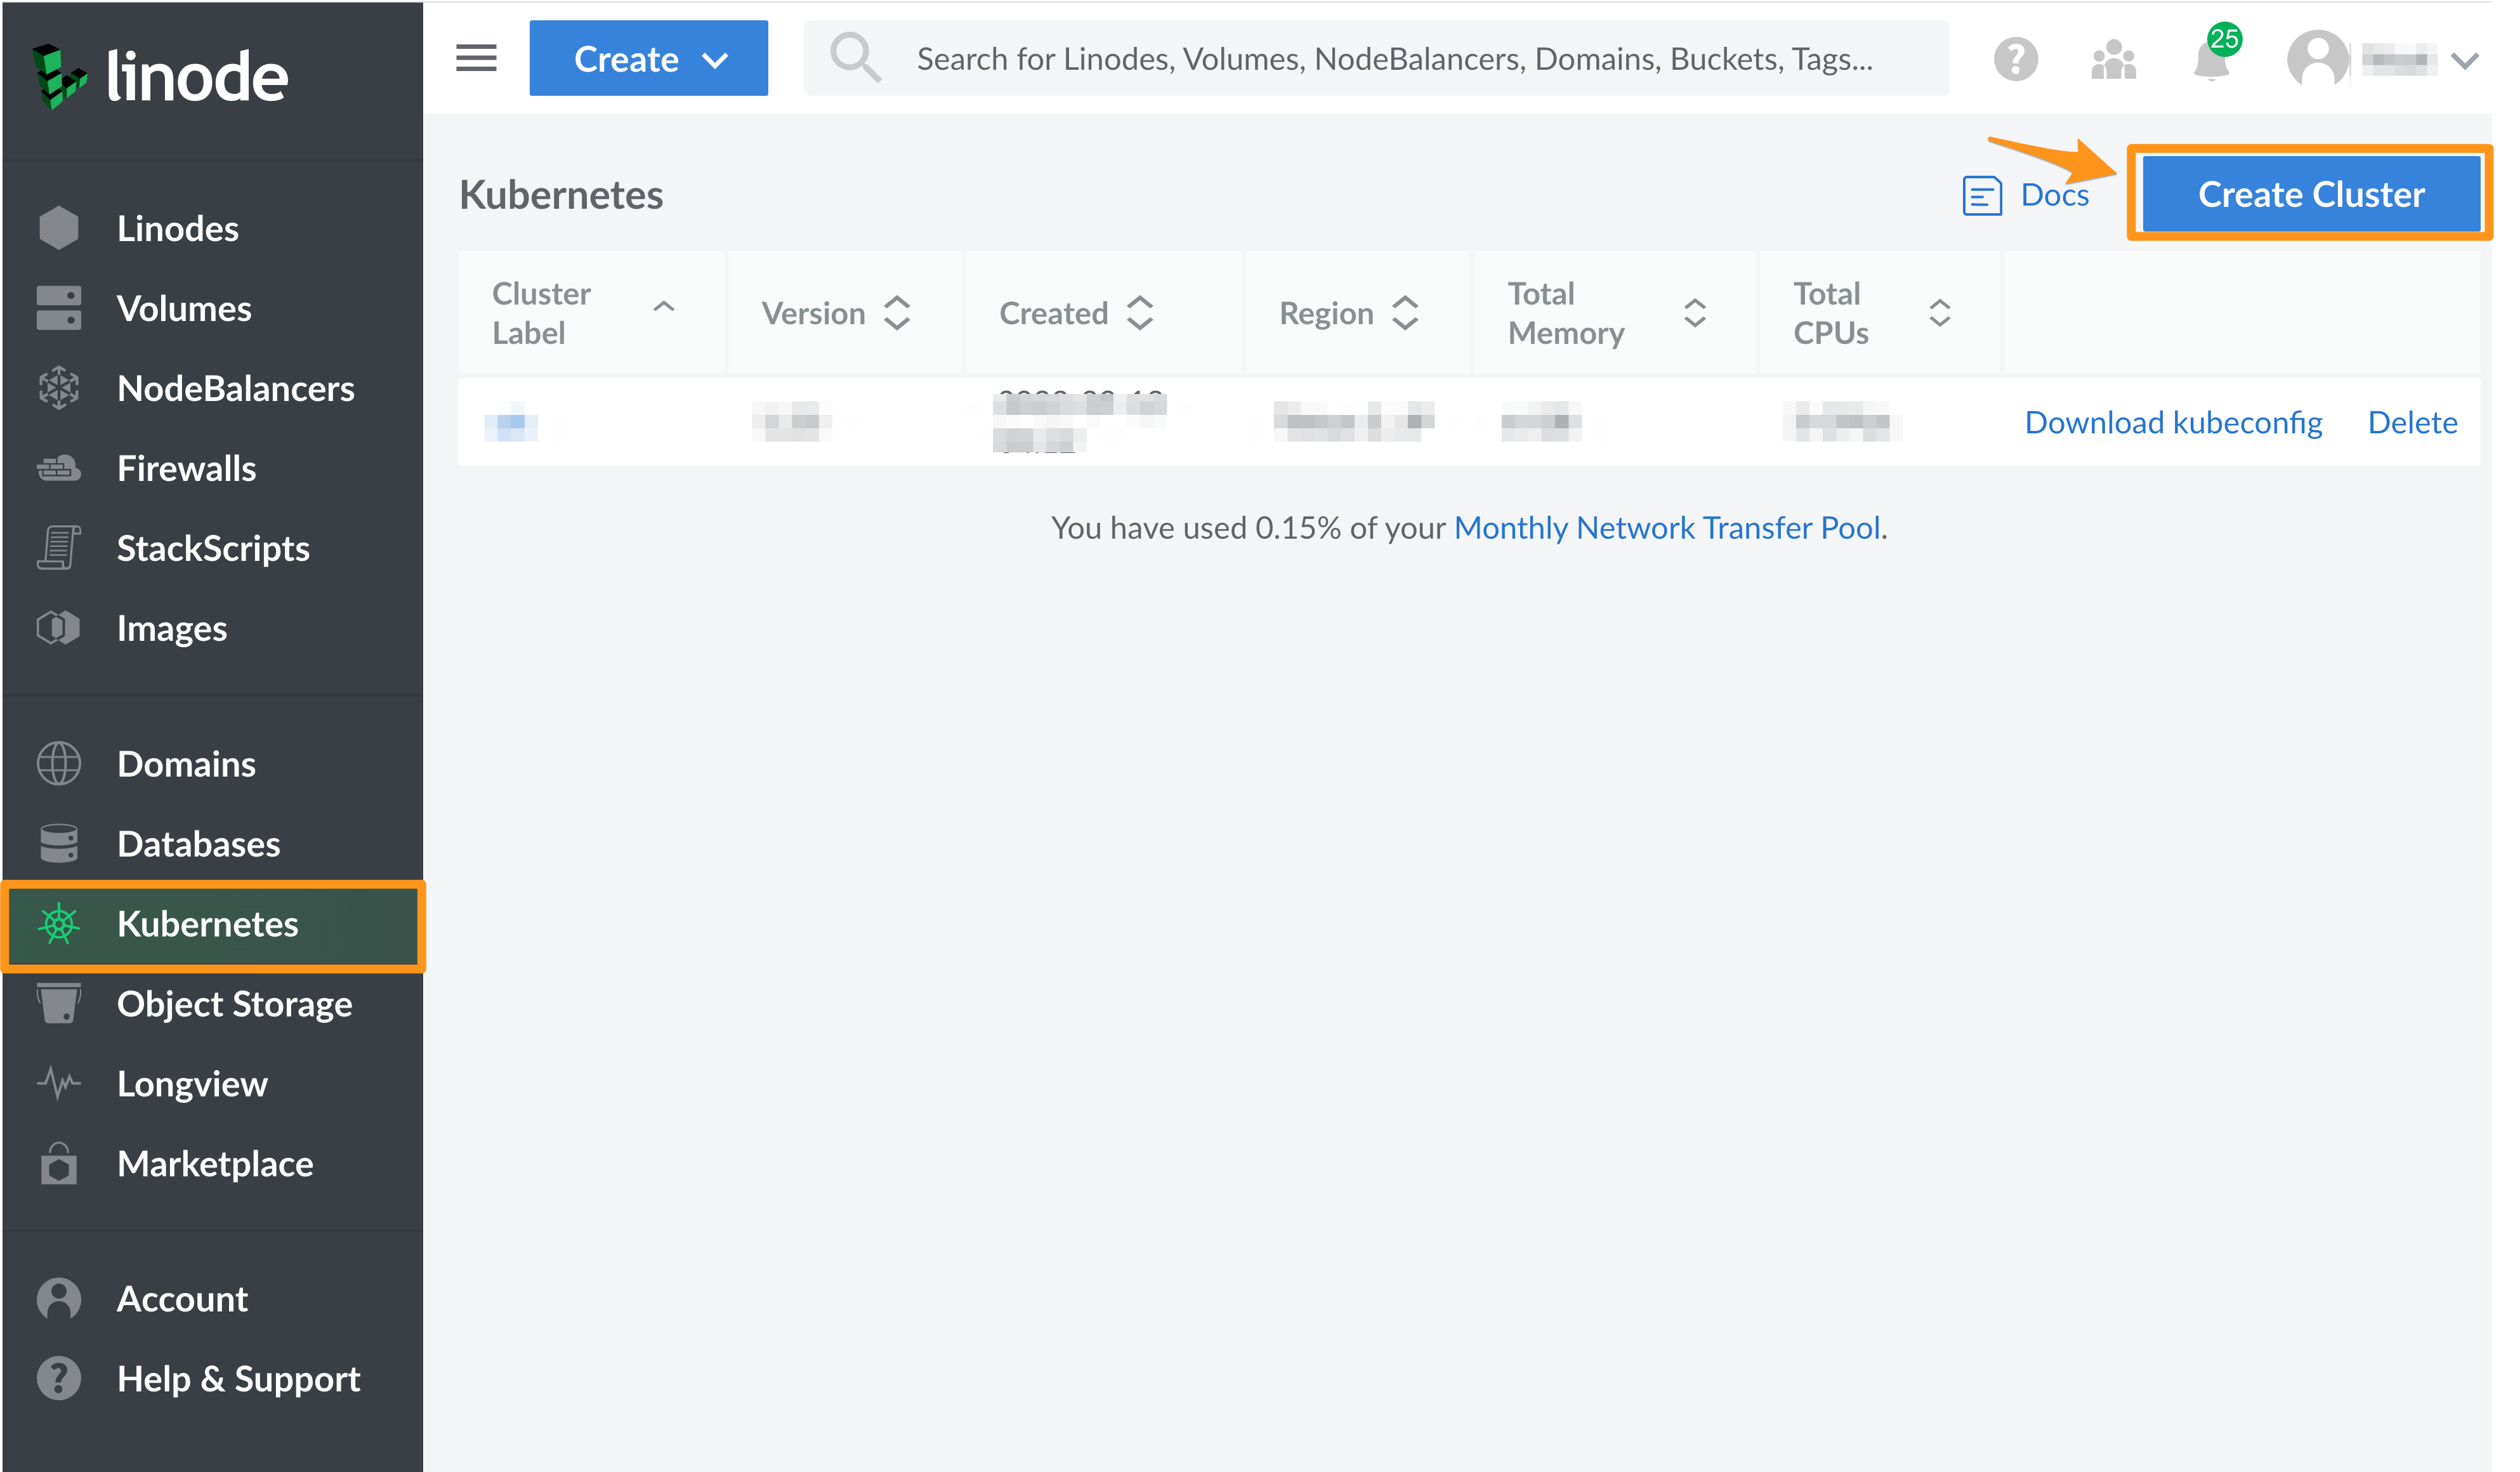Click the search magnifier icon
Screen dimensions: 2520x1472
[x=855, y=58]
